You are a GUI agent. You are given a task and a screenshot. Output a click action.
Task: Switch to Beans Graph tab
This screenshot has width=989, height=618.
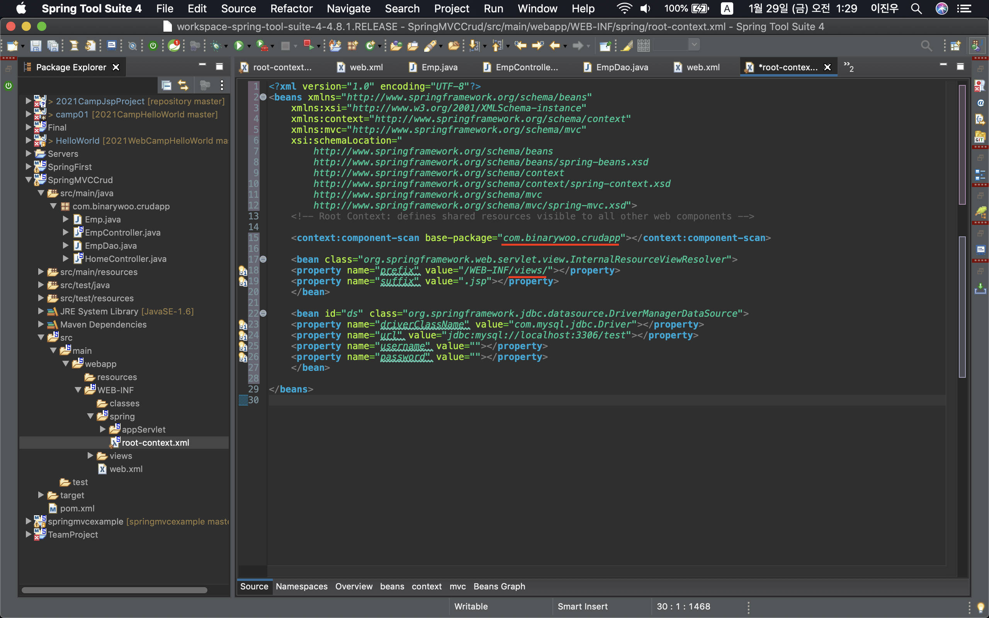pos(499,587)
